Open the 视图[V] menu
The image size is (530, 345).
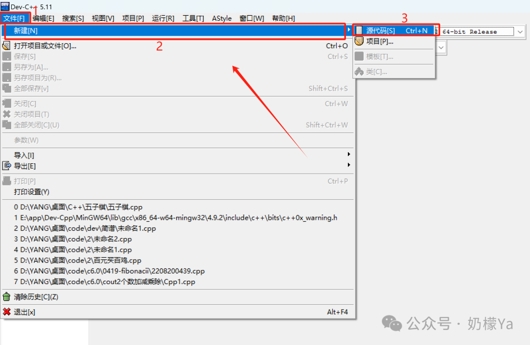103,18
